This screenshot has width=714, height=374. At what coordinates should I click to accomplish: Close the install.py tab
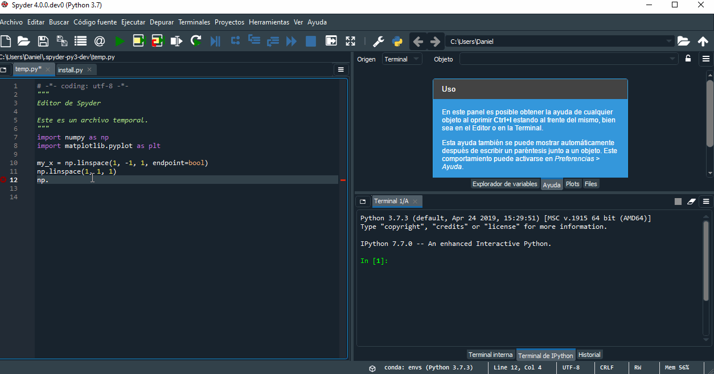coord(89,70)
